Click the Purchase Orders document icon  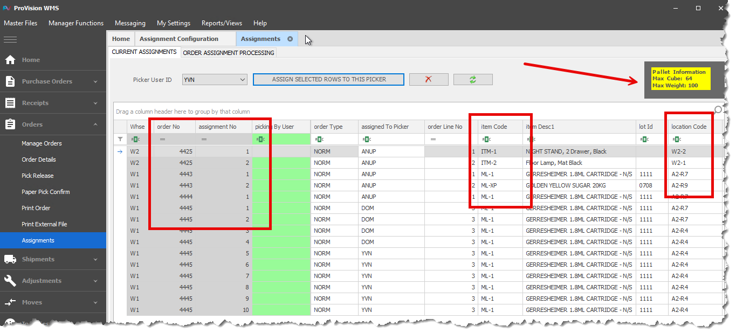10,81
